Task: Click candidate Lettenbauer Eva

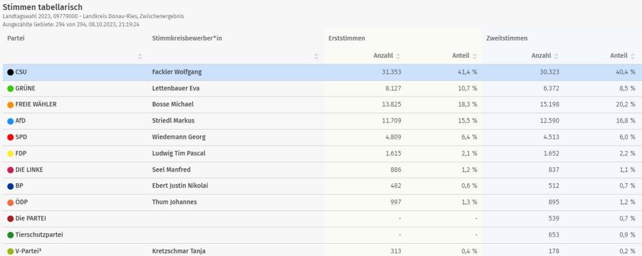Action: point(176,88)
